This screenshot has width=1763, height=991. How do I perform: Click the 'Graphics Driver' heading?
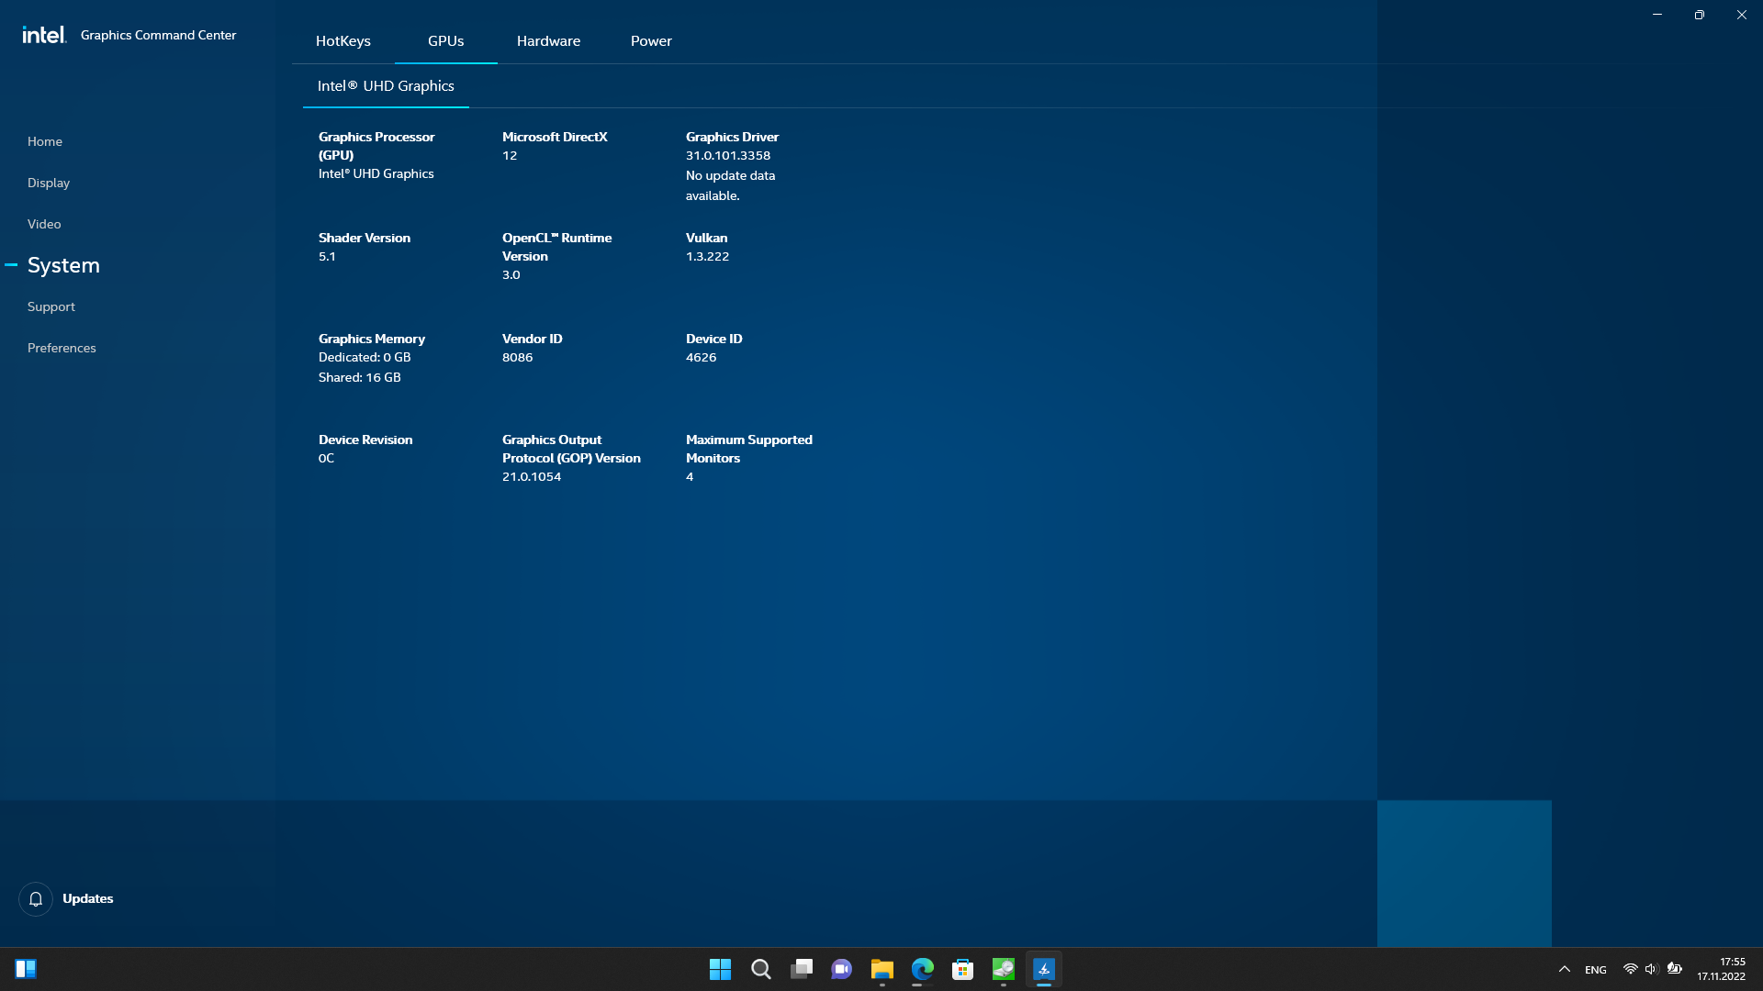tap(732, 137)
